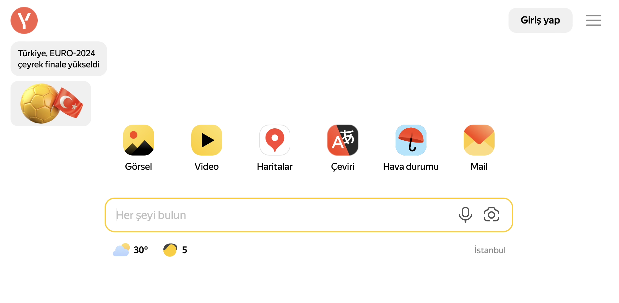Open the Video service icon
619x303 pixels.
207,140
